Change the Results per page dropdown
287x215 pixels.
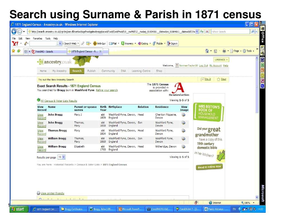[x=61, y=157]
